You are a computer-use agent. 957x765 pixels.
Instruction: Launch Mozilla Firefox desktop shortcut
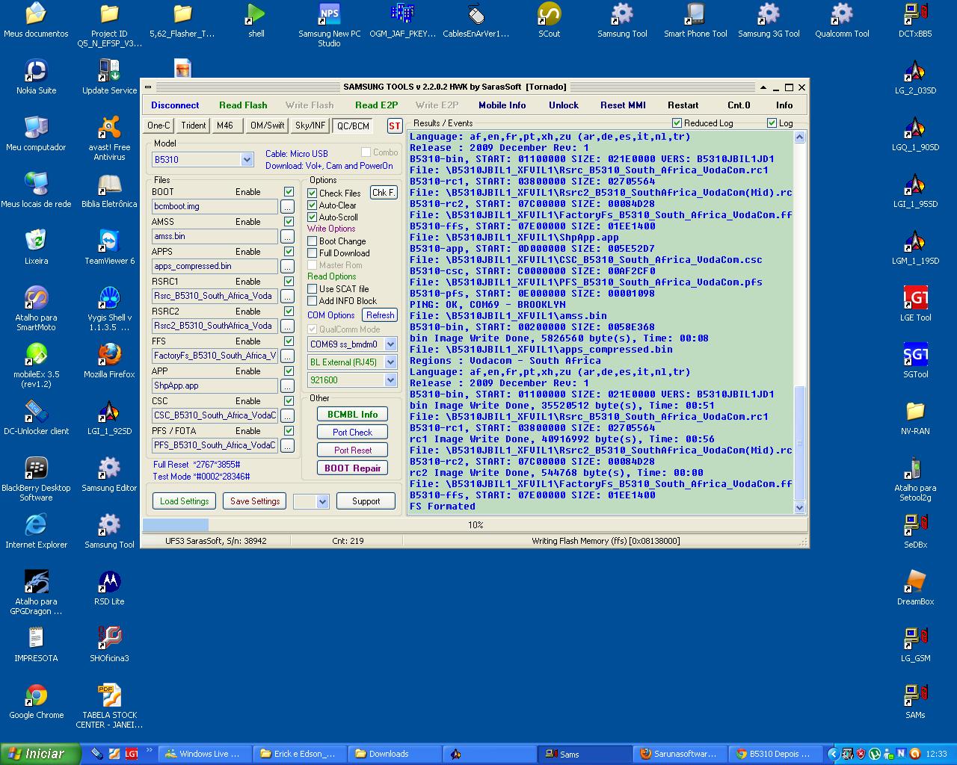(x=109, y=361)
